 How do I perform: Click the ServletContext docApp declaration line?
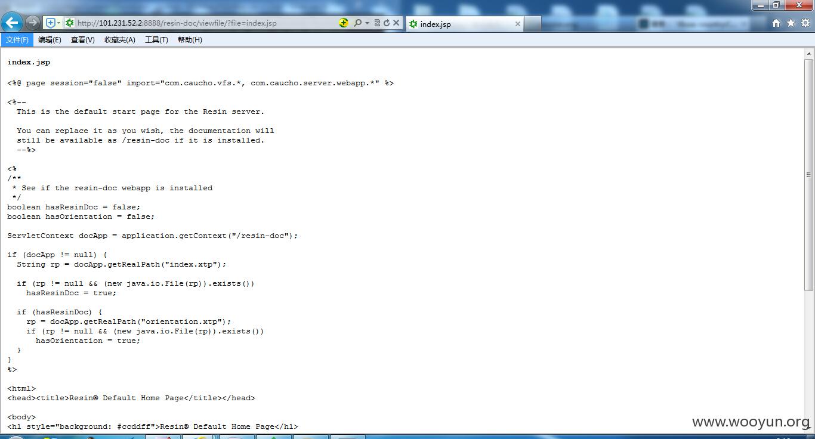click(x=153, y=236)
